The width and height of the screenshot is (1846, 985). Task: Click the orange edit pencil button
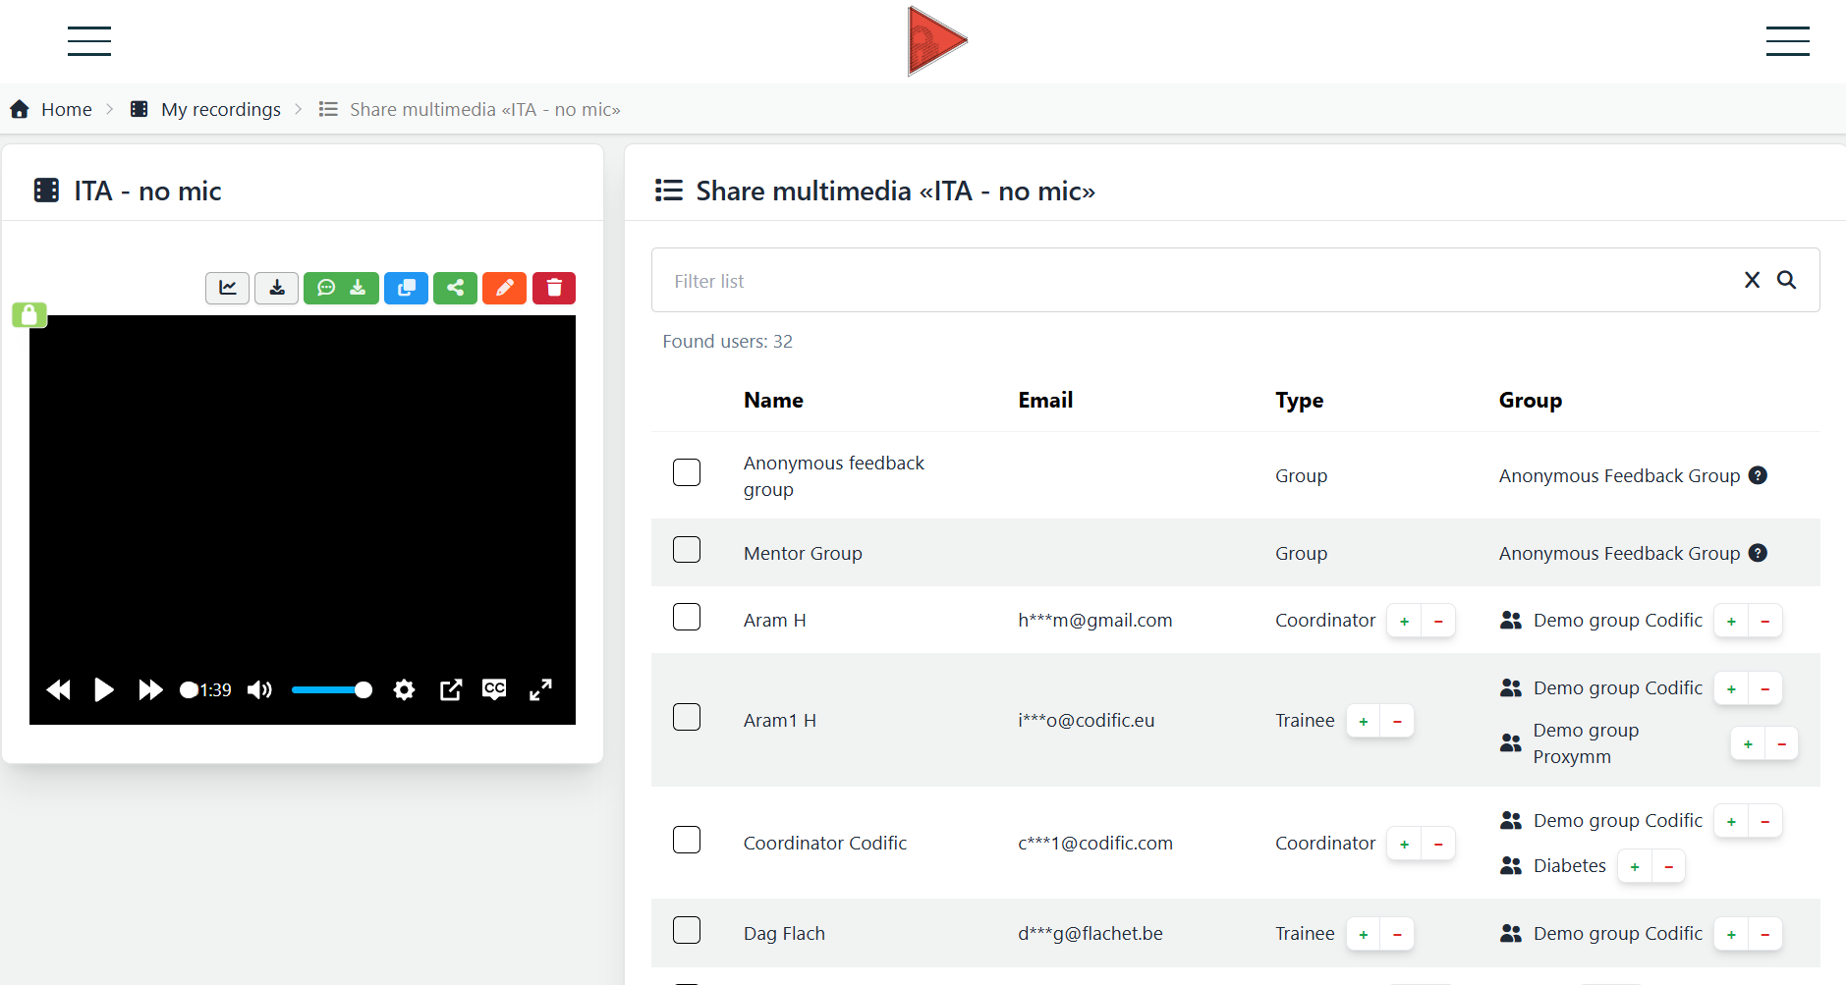(504, 288)
